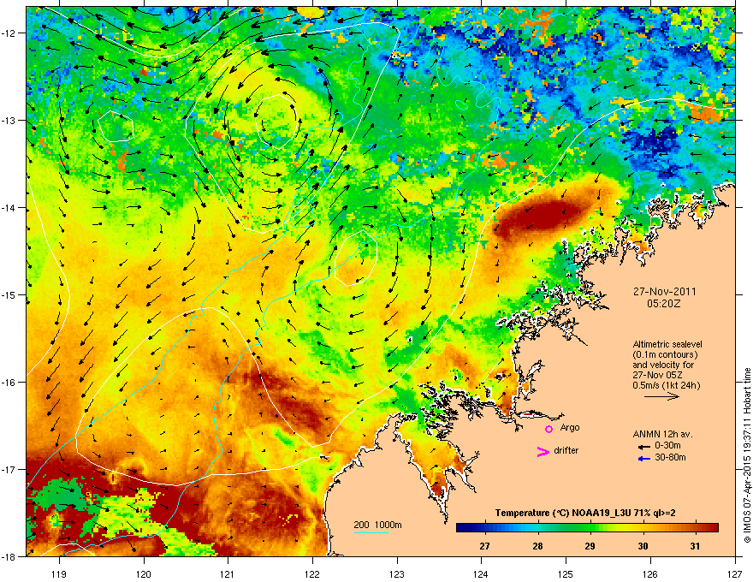
Task: Click the time label 05:20Z
Action: click(x=664, y=304)
